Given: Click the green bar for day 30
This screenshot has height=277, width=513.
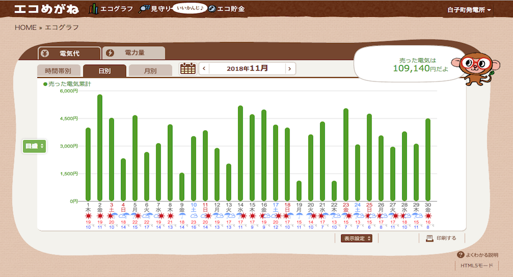Looking at the screenshot, I should (428, 160).
